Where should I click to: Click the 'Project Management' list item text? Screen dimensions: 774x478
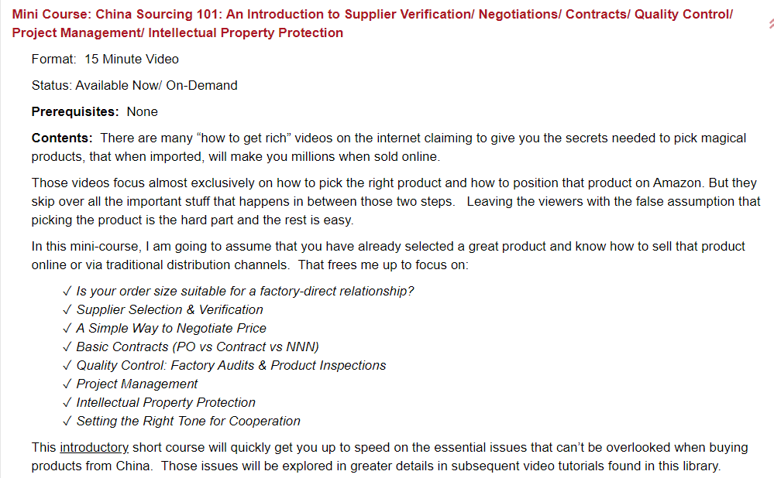click(x=137, y=384)
